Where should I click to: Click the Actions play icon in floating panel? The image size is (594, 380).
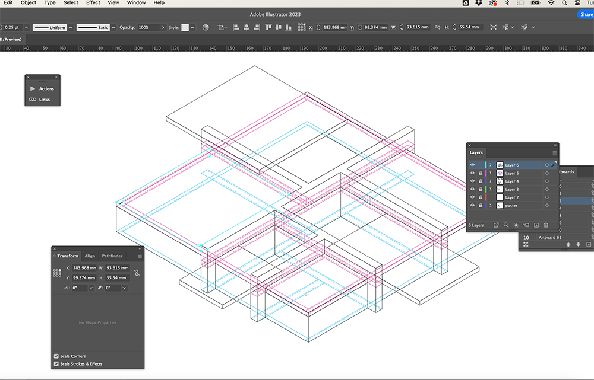coord(34,88)
